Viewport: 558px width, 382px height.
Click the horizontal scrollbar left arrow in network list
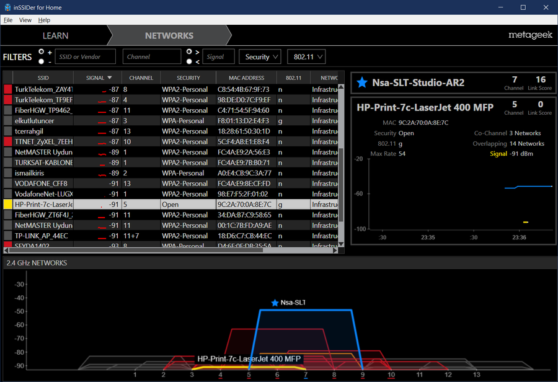coord(6,251)
